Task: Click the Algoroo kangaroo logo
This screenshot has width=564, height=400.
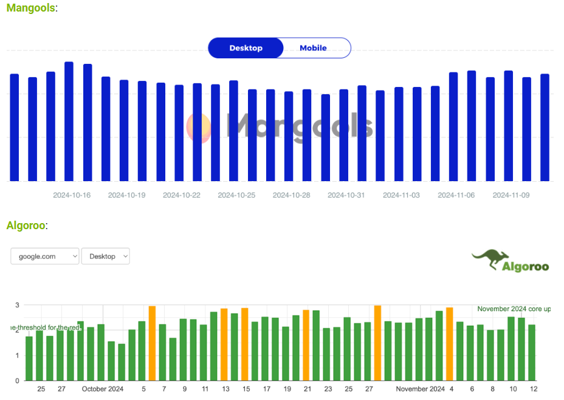Action: point(510,261)
